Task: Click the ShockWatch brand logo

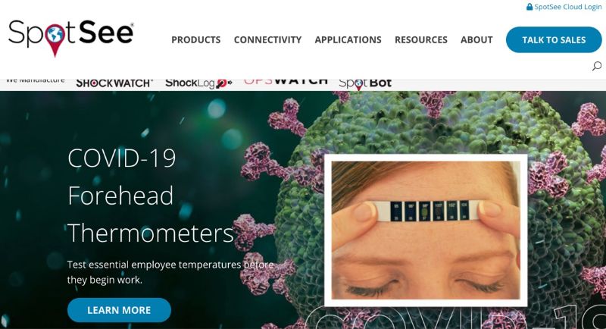Action: [x=114, y=83]
